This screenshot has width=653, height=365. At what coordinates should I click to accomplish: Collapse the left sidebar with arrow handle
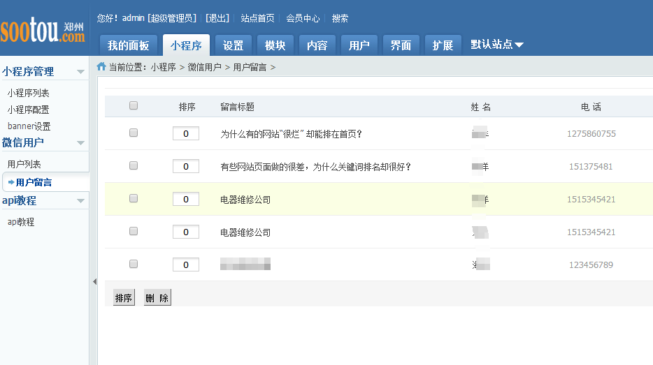click(x=94, y=281)
